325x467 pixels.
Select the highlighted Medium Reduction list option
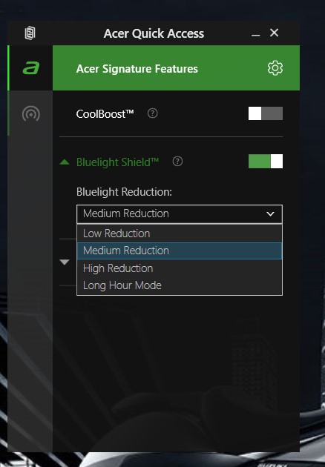click(180, 251)
